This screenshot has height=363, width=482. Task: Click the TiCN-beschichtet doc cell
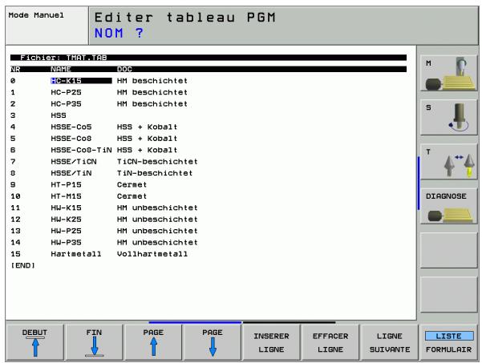pyautogui.click(x=157, y=162)
